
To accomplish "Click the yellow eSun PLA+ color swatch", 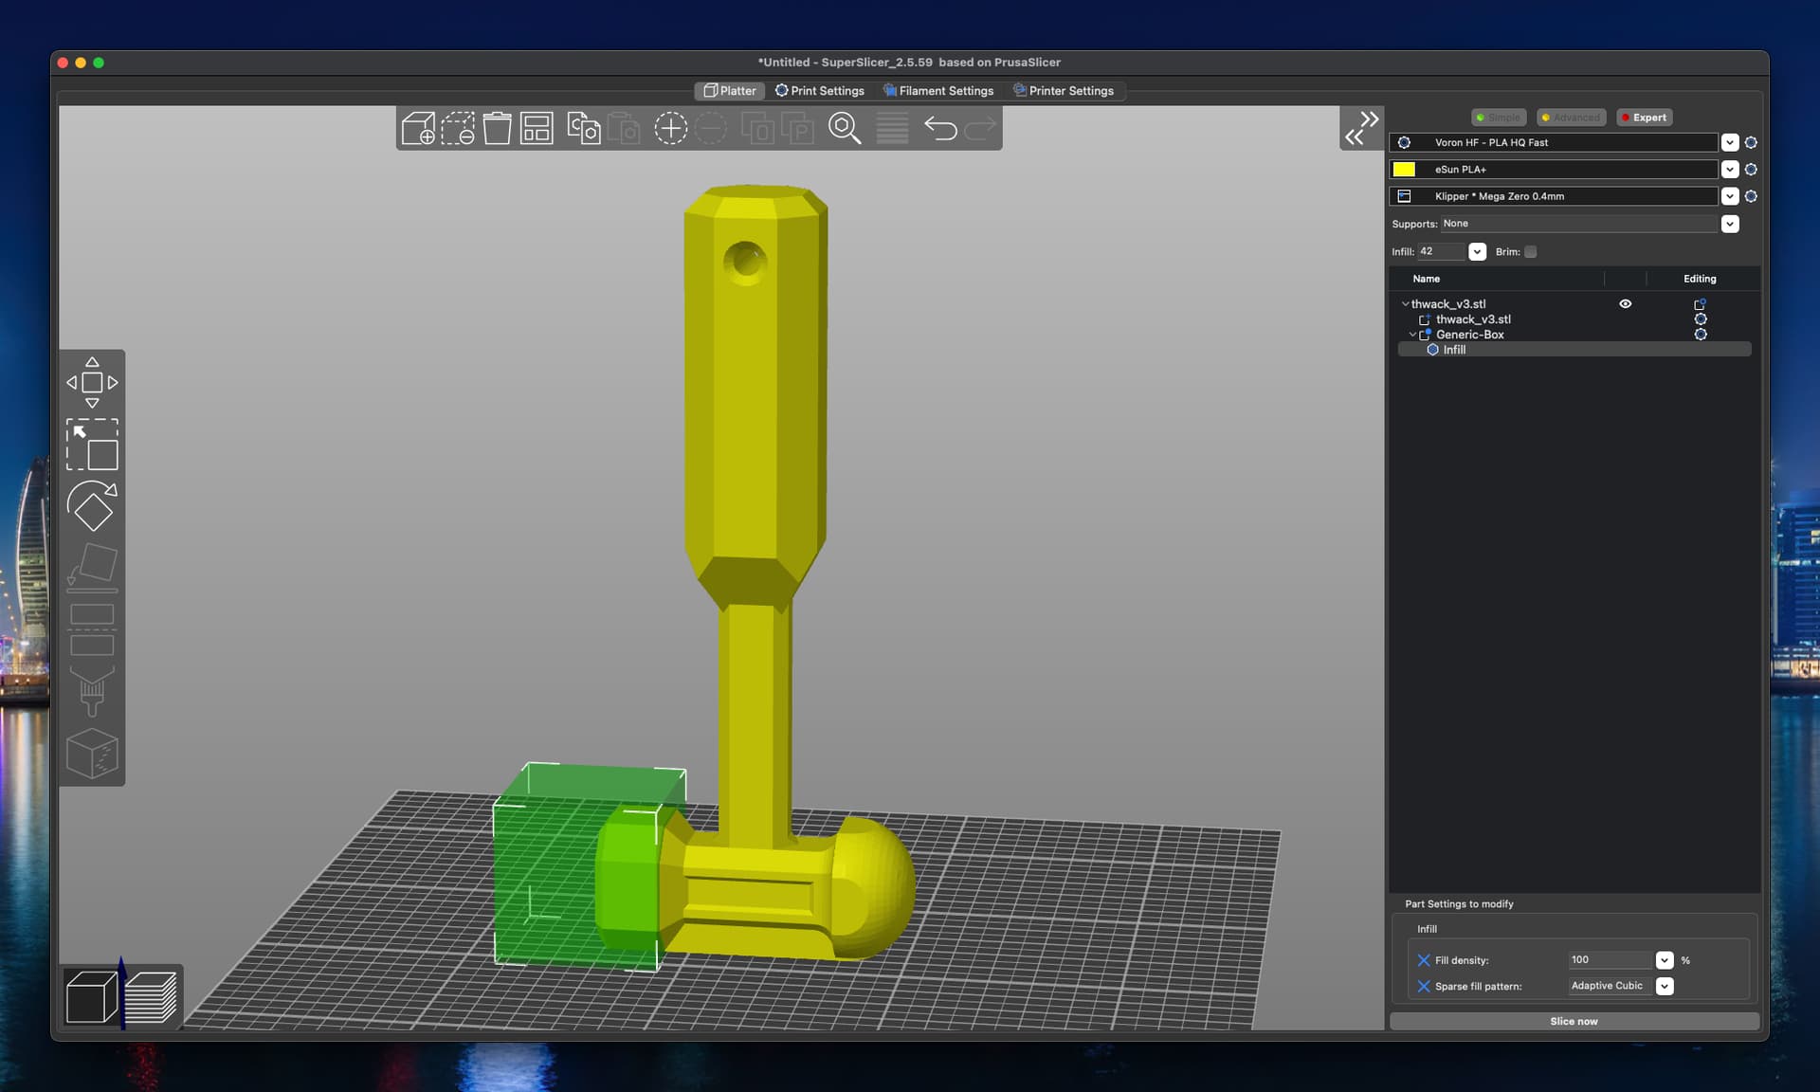I will point(1404,170).
